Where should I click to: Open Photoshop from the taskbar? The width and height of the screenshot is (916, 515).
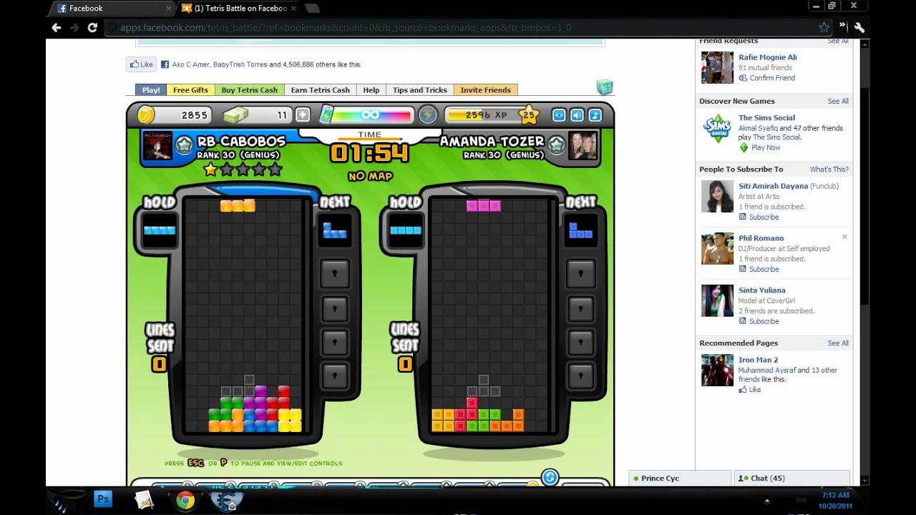[x=102, y=499]
